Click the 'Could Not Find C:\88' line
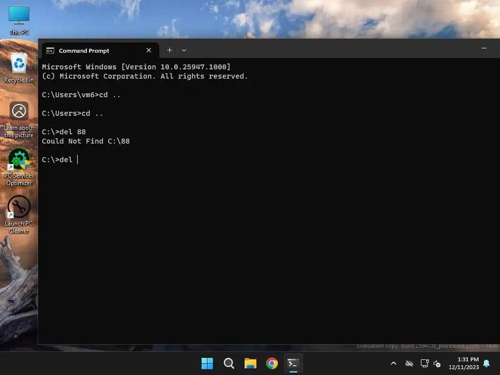 click(x=86, y=141)
